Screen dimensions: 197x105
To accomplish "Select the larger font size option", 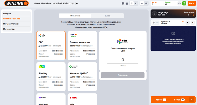I will pos(146,3).
